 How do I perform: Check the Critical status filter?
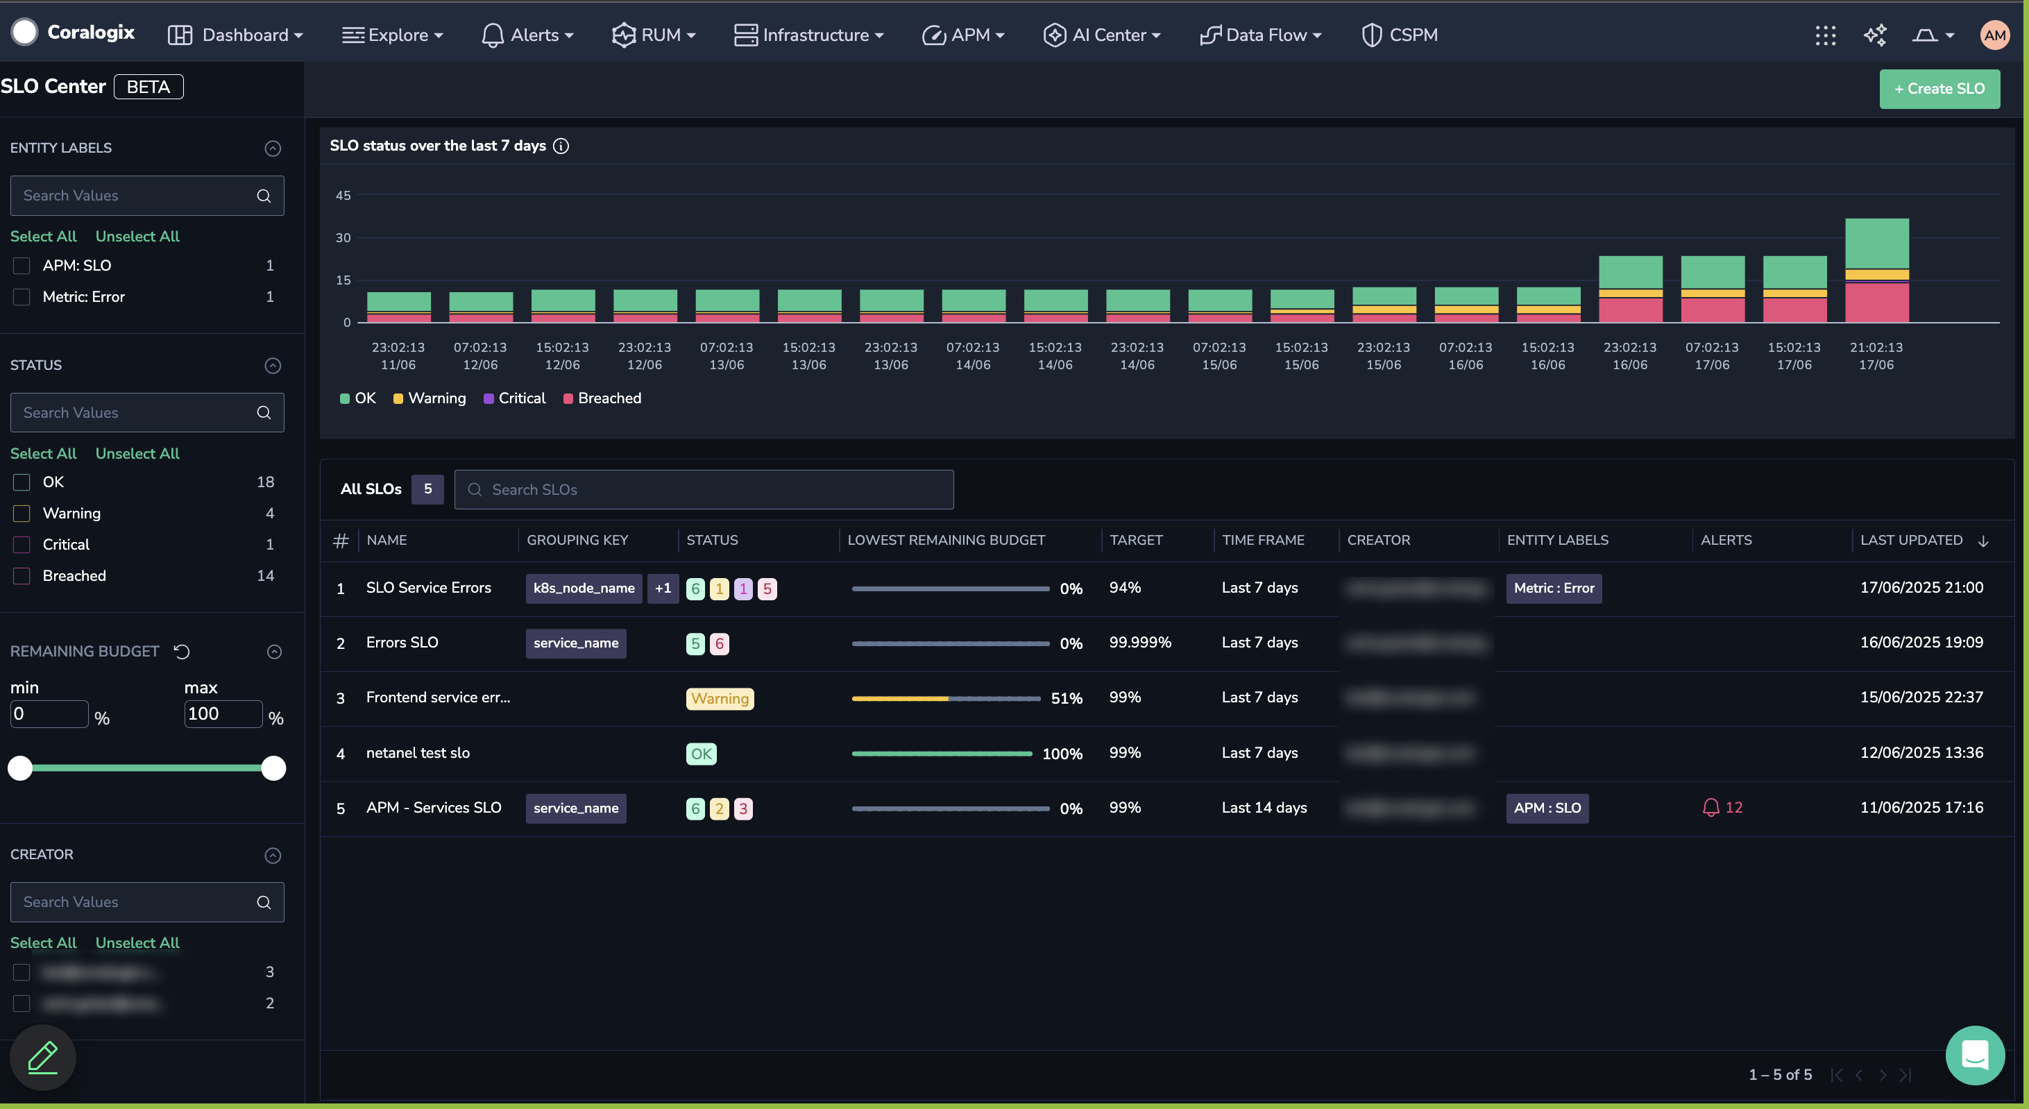tap(22, 545)
